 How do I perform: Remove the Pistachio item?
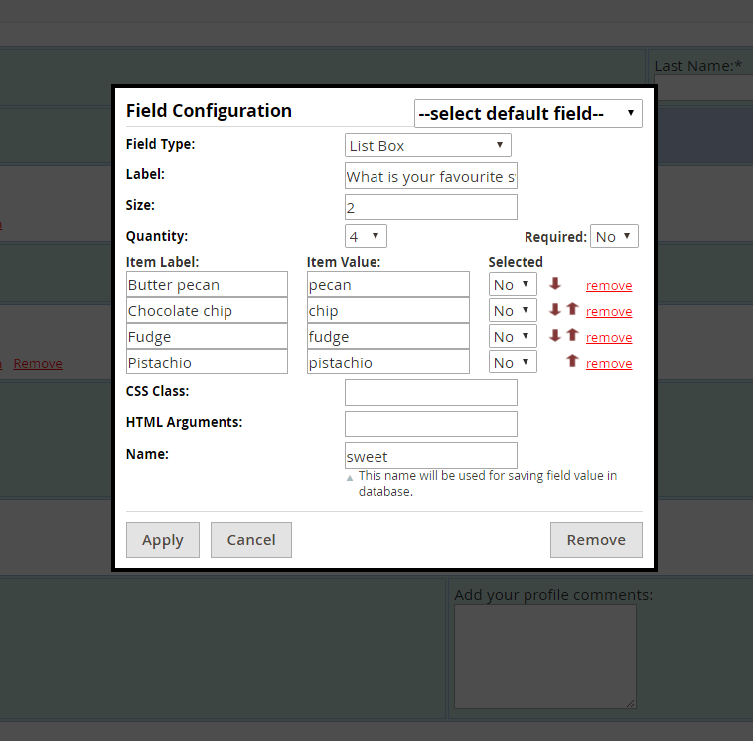click(608, 364)
